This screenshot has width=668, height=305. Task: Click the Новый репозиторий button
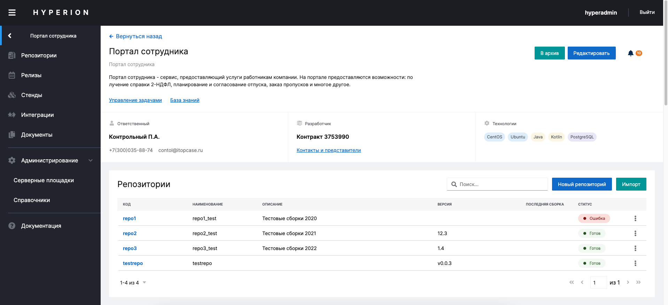pos(582,184)
